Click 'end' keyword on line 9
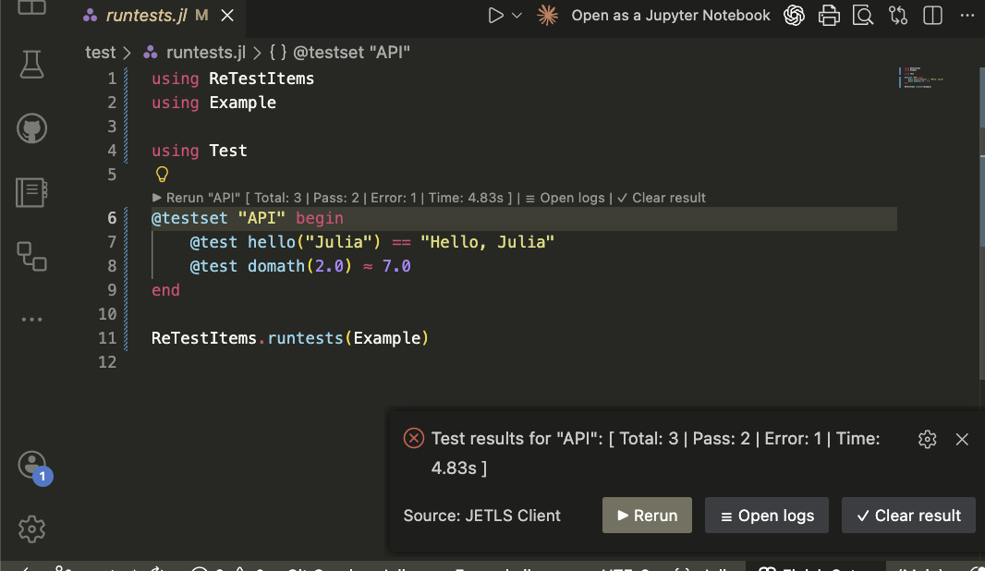The image size is (985, 571). pyautogui.click(x=165, y=290)
